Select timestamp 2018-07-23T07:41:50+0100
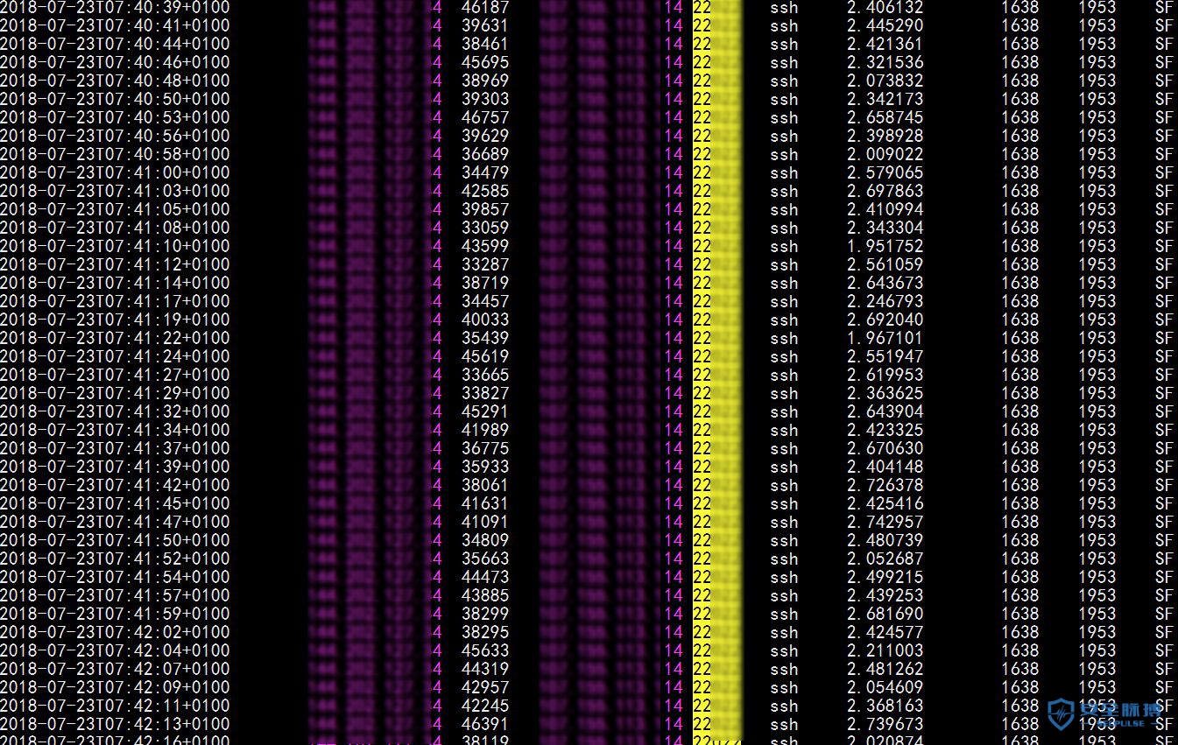The image size is (1178, 745). (x=115, y=540)
